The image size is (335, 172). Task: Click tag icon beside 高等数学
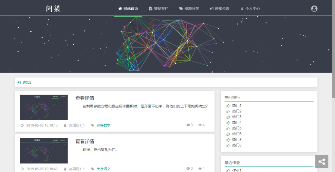point(92,125)
